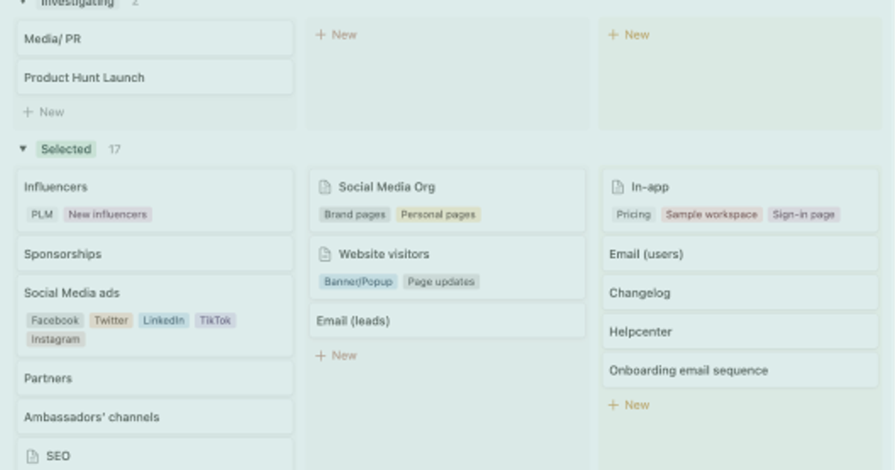Image resolution: width=895 pixels, height=470 pixels.
Task: Click the plus icon under Email (leads)
Action: [321, 355]
